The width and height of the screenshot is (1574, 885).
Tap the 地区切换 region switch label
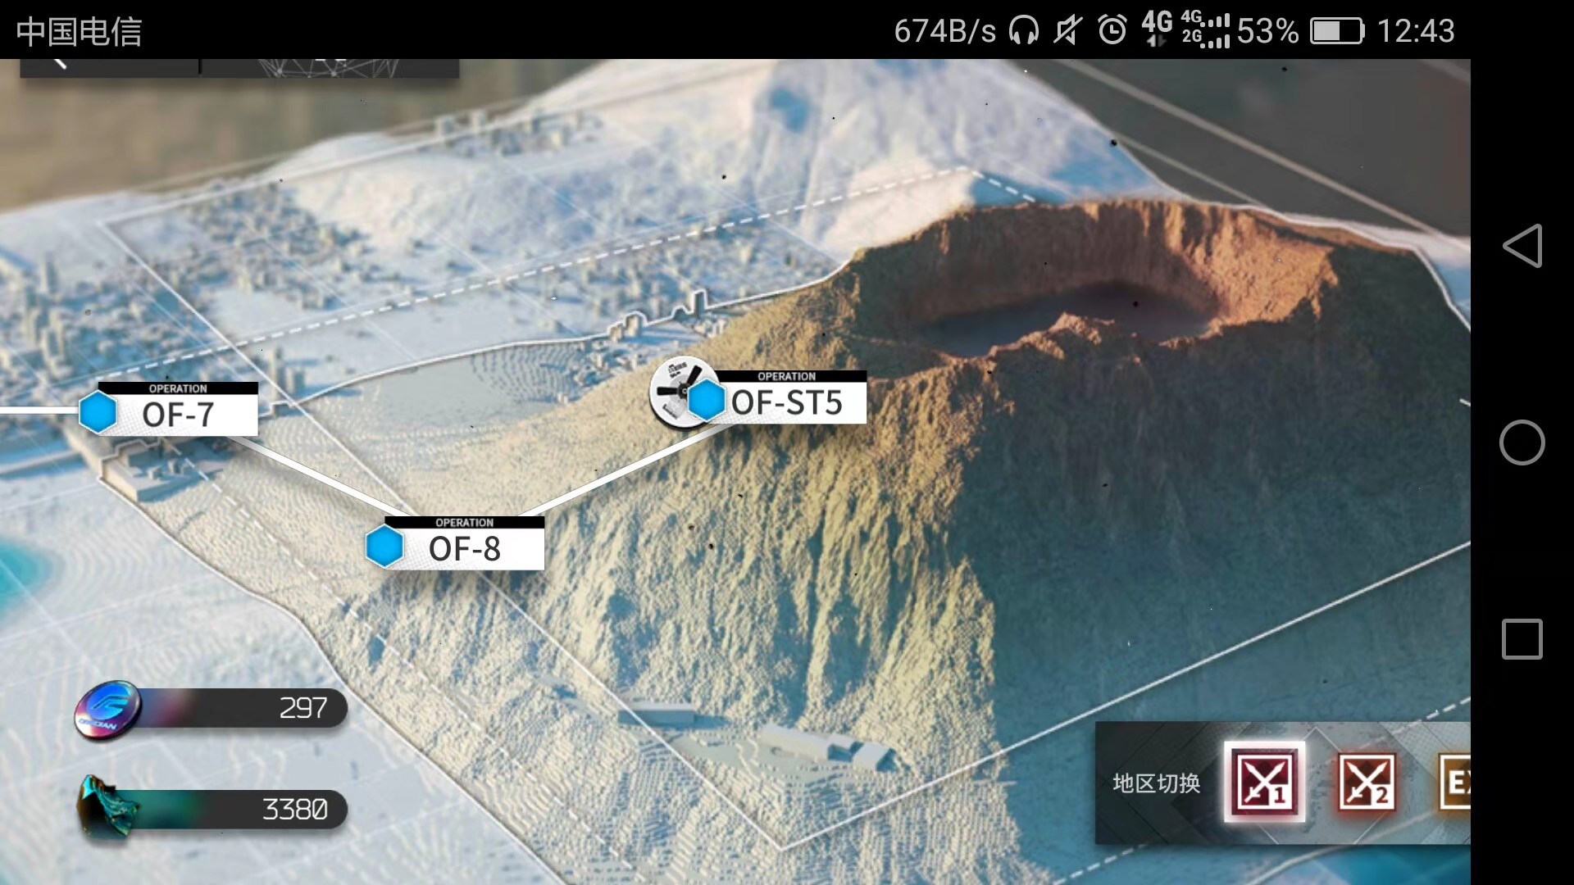coord(1156,783)
